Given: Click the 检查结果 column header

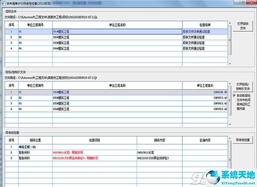Looking at the screenshot, I should (205, 25).
